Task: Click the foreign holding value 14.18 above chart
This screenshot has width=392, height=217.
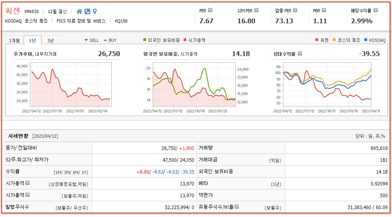Action: pyautogui.click(x=241, y=54)
